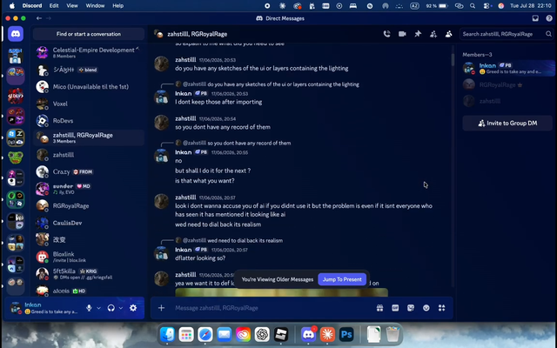Open user settings gear
This screenshot has width=557, height=348.
133,308
